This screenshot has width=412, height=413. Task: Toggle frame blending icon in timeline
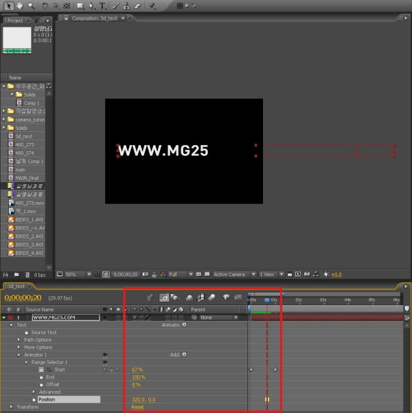coord(201,298)
